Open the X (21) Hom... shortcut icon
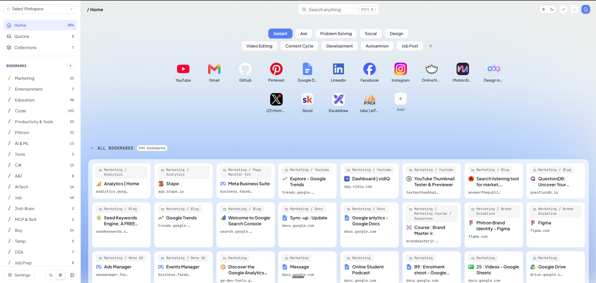Viewport: 596px width, 283px height. tap(276, 99)
